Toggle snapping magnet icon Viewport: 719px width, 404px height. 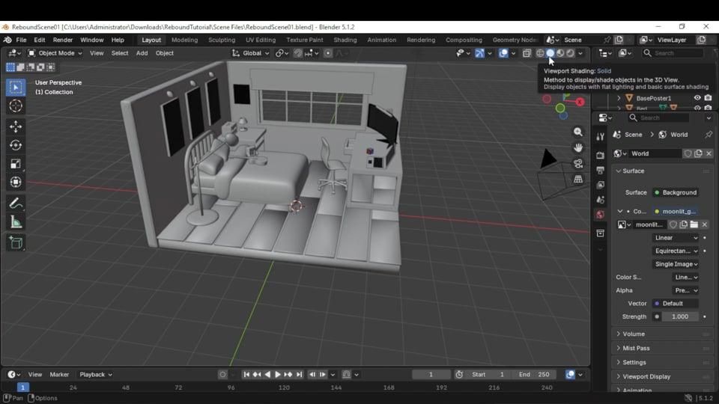(297, 53)
